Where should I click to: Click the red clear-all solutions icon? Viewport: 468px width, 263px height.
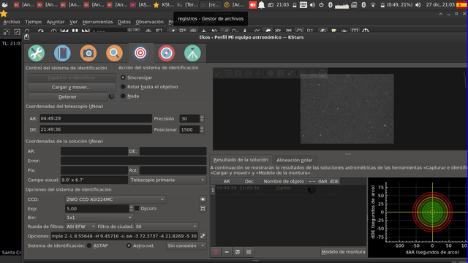(x=216, y=252)
